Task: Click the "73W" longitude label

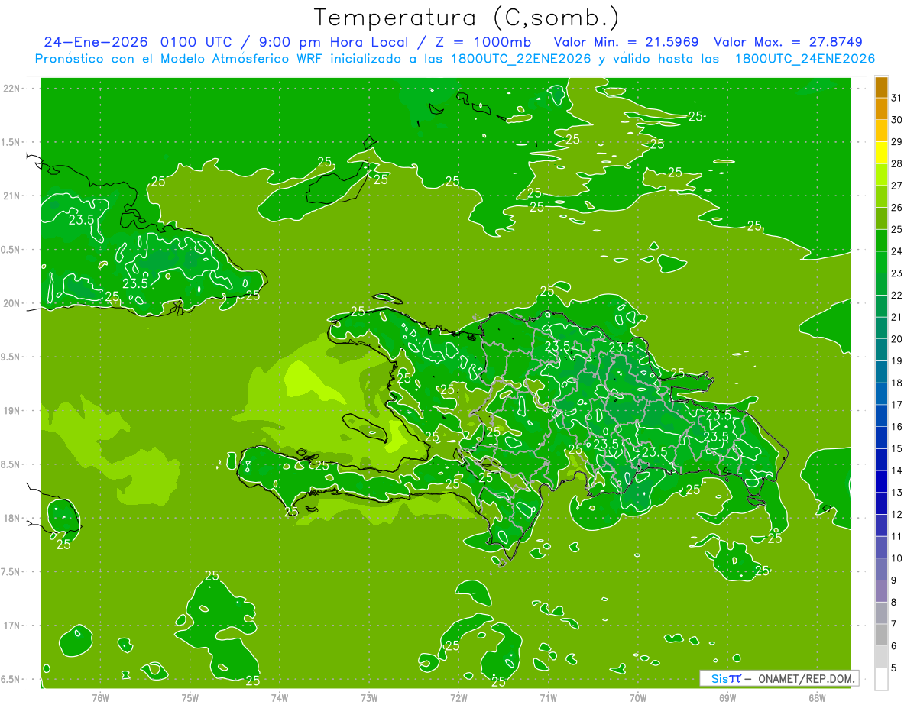Action: [x=369, y=698]
